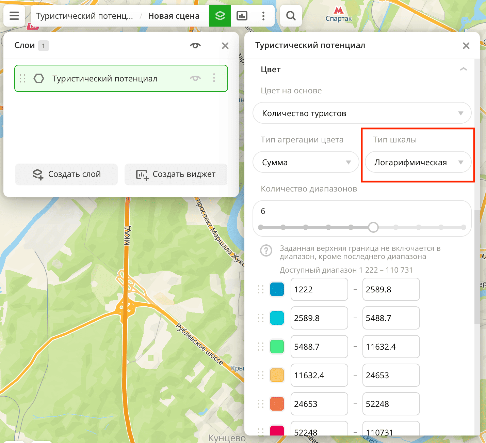The image size is (486, 443).
Task: Click the map search magnifier icon
Action: [x=291, y=16]
